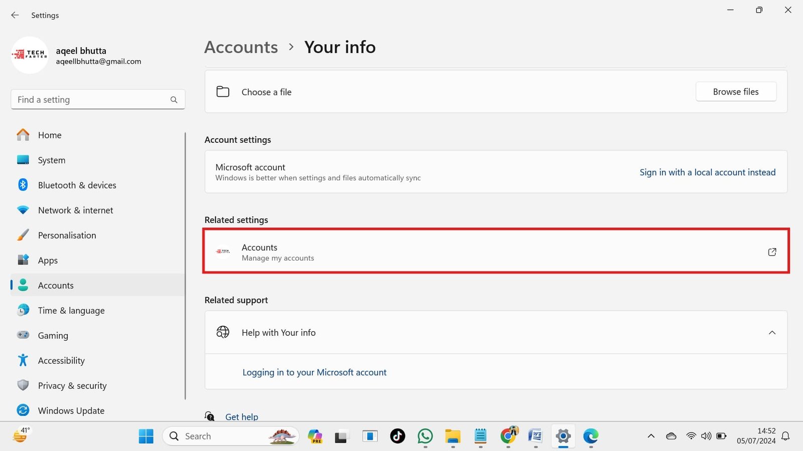Click the profile picture avatar
This screenshot has height=451, width=803.
(30, 55)
